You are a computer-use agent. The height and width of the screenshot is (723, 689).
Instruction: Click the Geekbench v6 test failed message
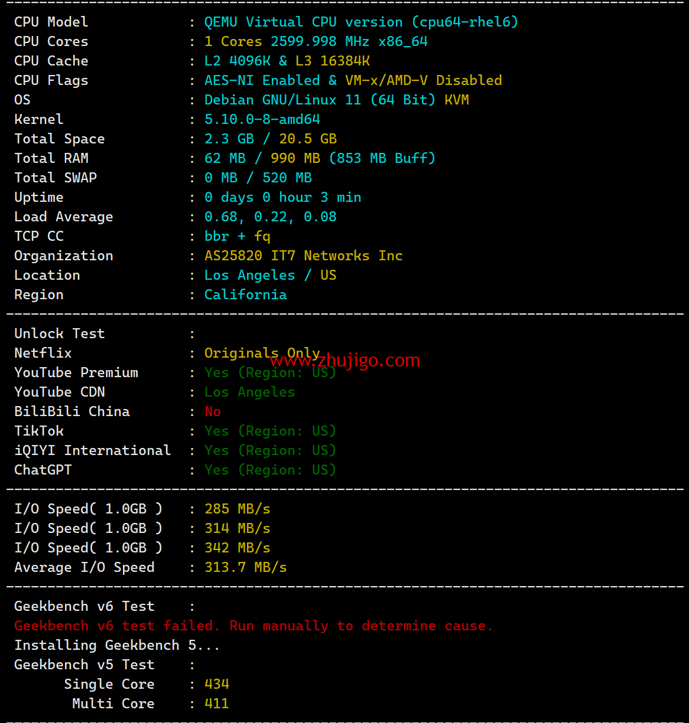pos(253,626)
